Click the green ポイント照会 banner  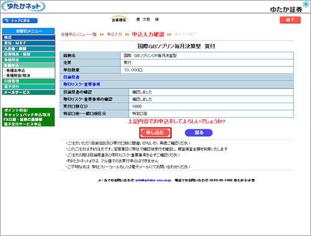click(29, 117)
